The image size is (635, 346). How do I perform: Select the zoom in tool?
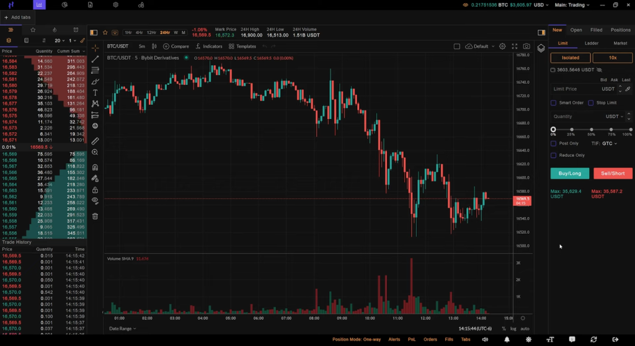tap(95, 153)
